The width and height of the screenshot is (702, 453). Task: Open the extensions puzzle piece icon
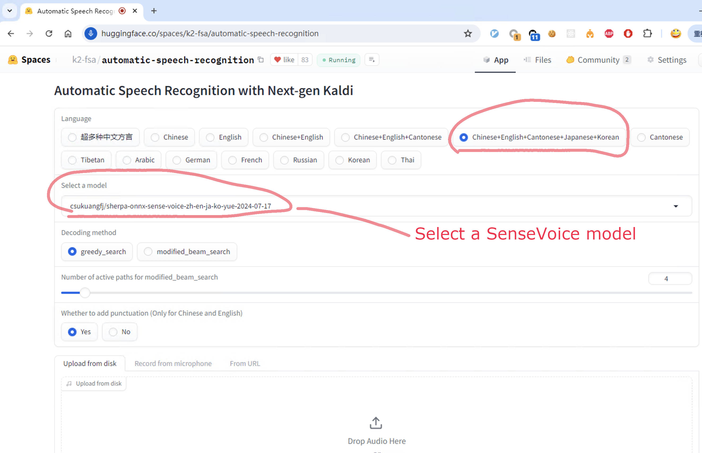[647, 33]
